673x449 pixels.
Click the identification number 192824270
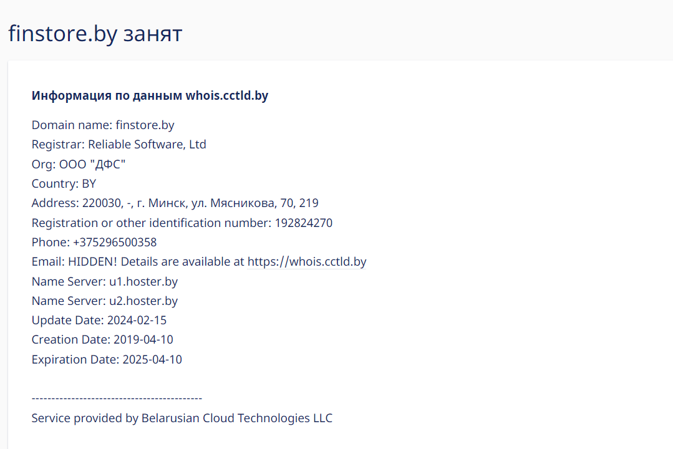pyautogui.click(x=303, y=223)
